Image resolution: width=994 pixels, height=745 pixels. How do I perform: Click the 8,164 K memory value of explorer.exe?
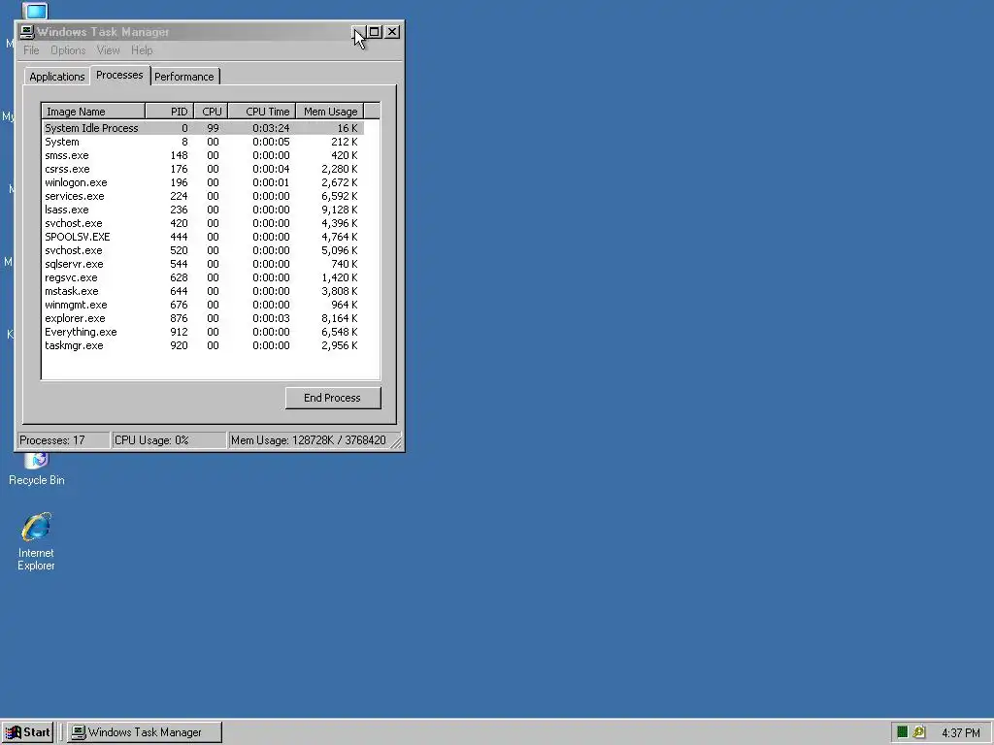339,318
